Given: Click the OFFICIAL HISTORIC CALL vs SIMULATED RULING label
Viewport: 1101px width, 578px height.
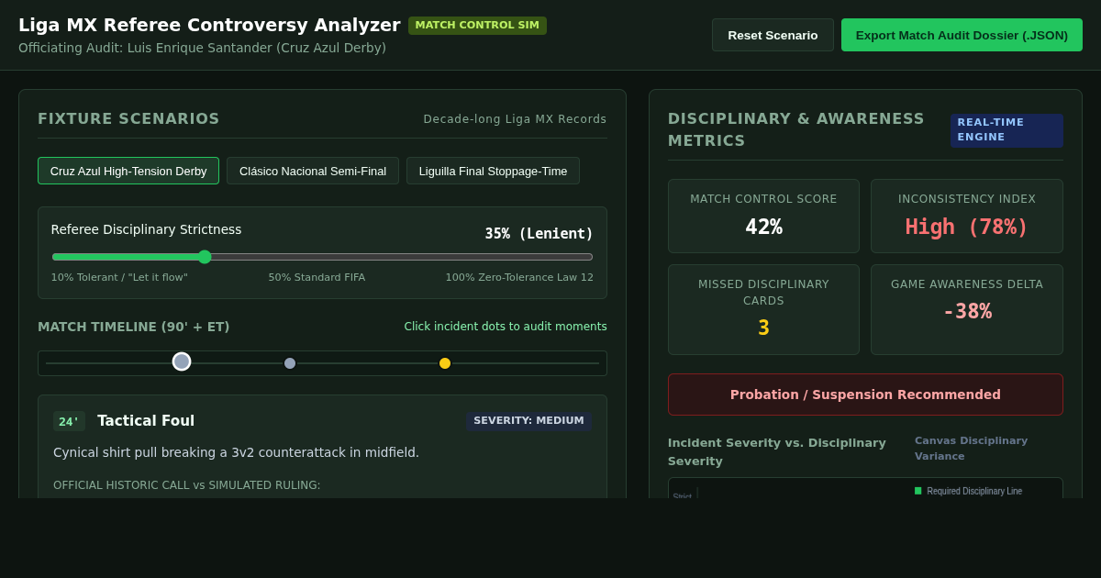Looking at the screenshot, I should pos(187,485).
